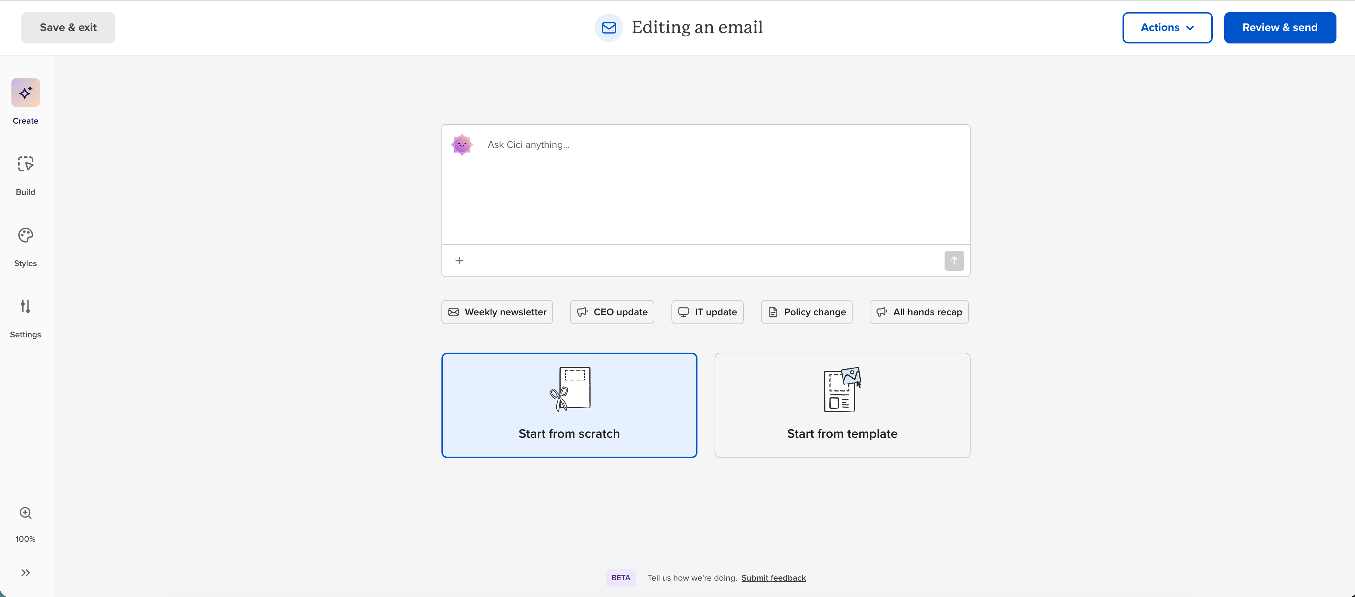
Task: Click the BETA badge
Action: tap(621, 578)
